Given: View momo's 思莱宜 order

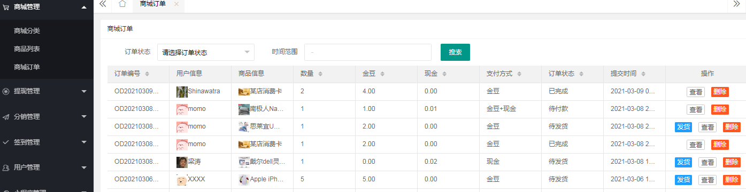Looking at the screenshot, I should (x=707, y=127).
